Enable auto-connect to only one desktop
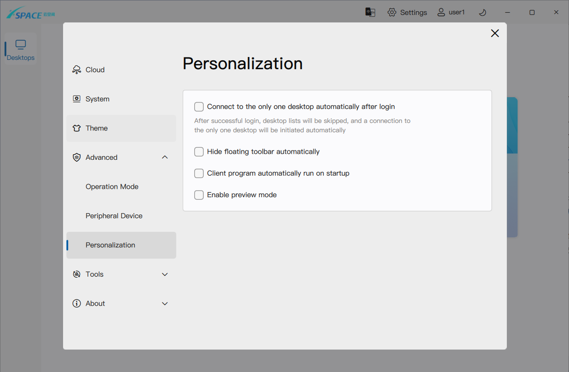 (199, 107)
